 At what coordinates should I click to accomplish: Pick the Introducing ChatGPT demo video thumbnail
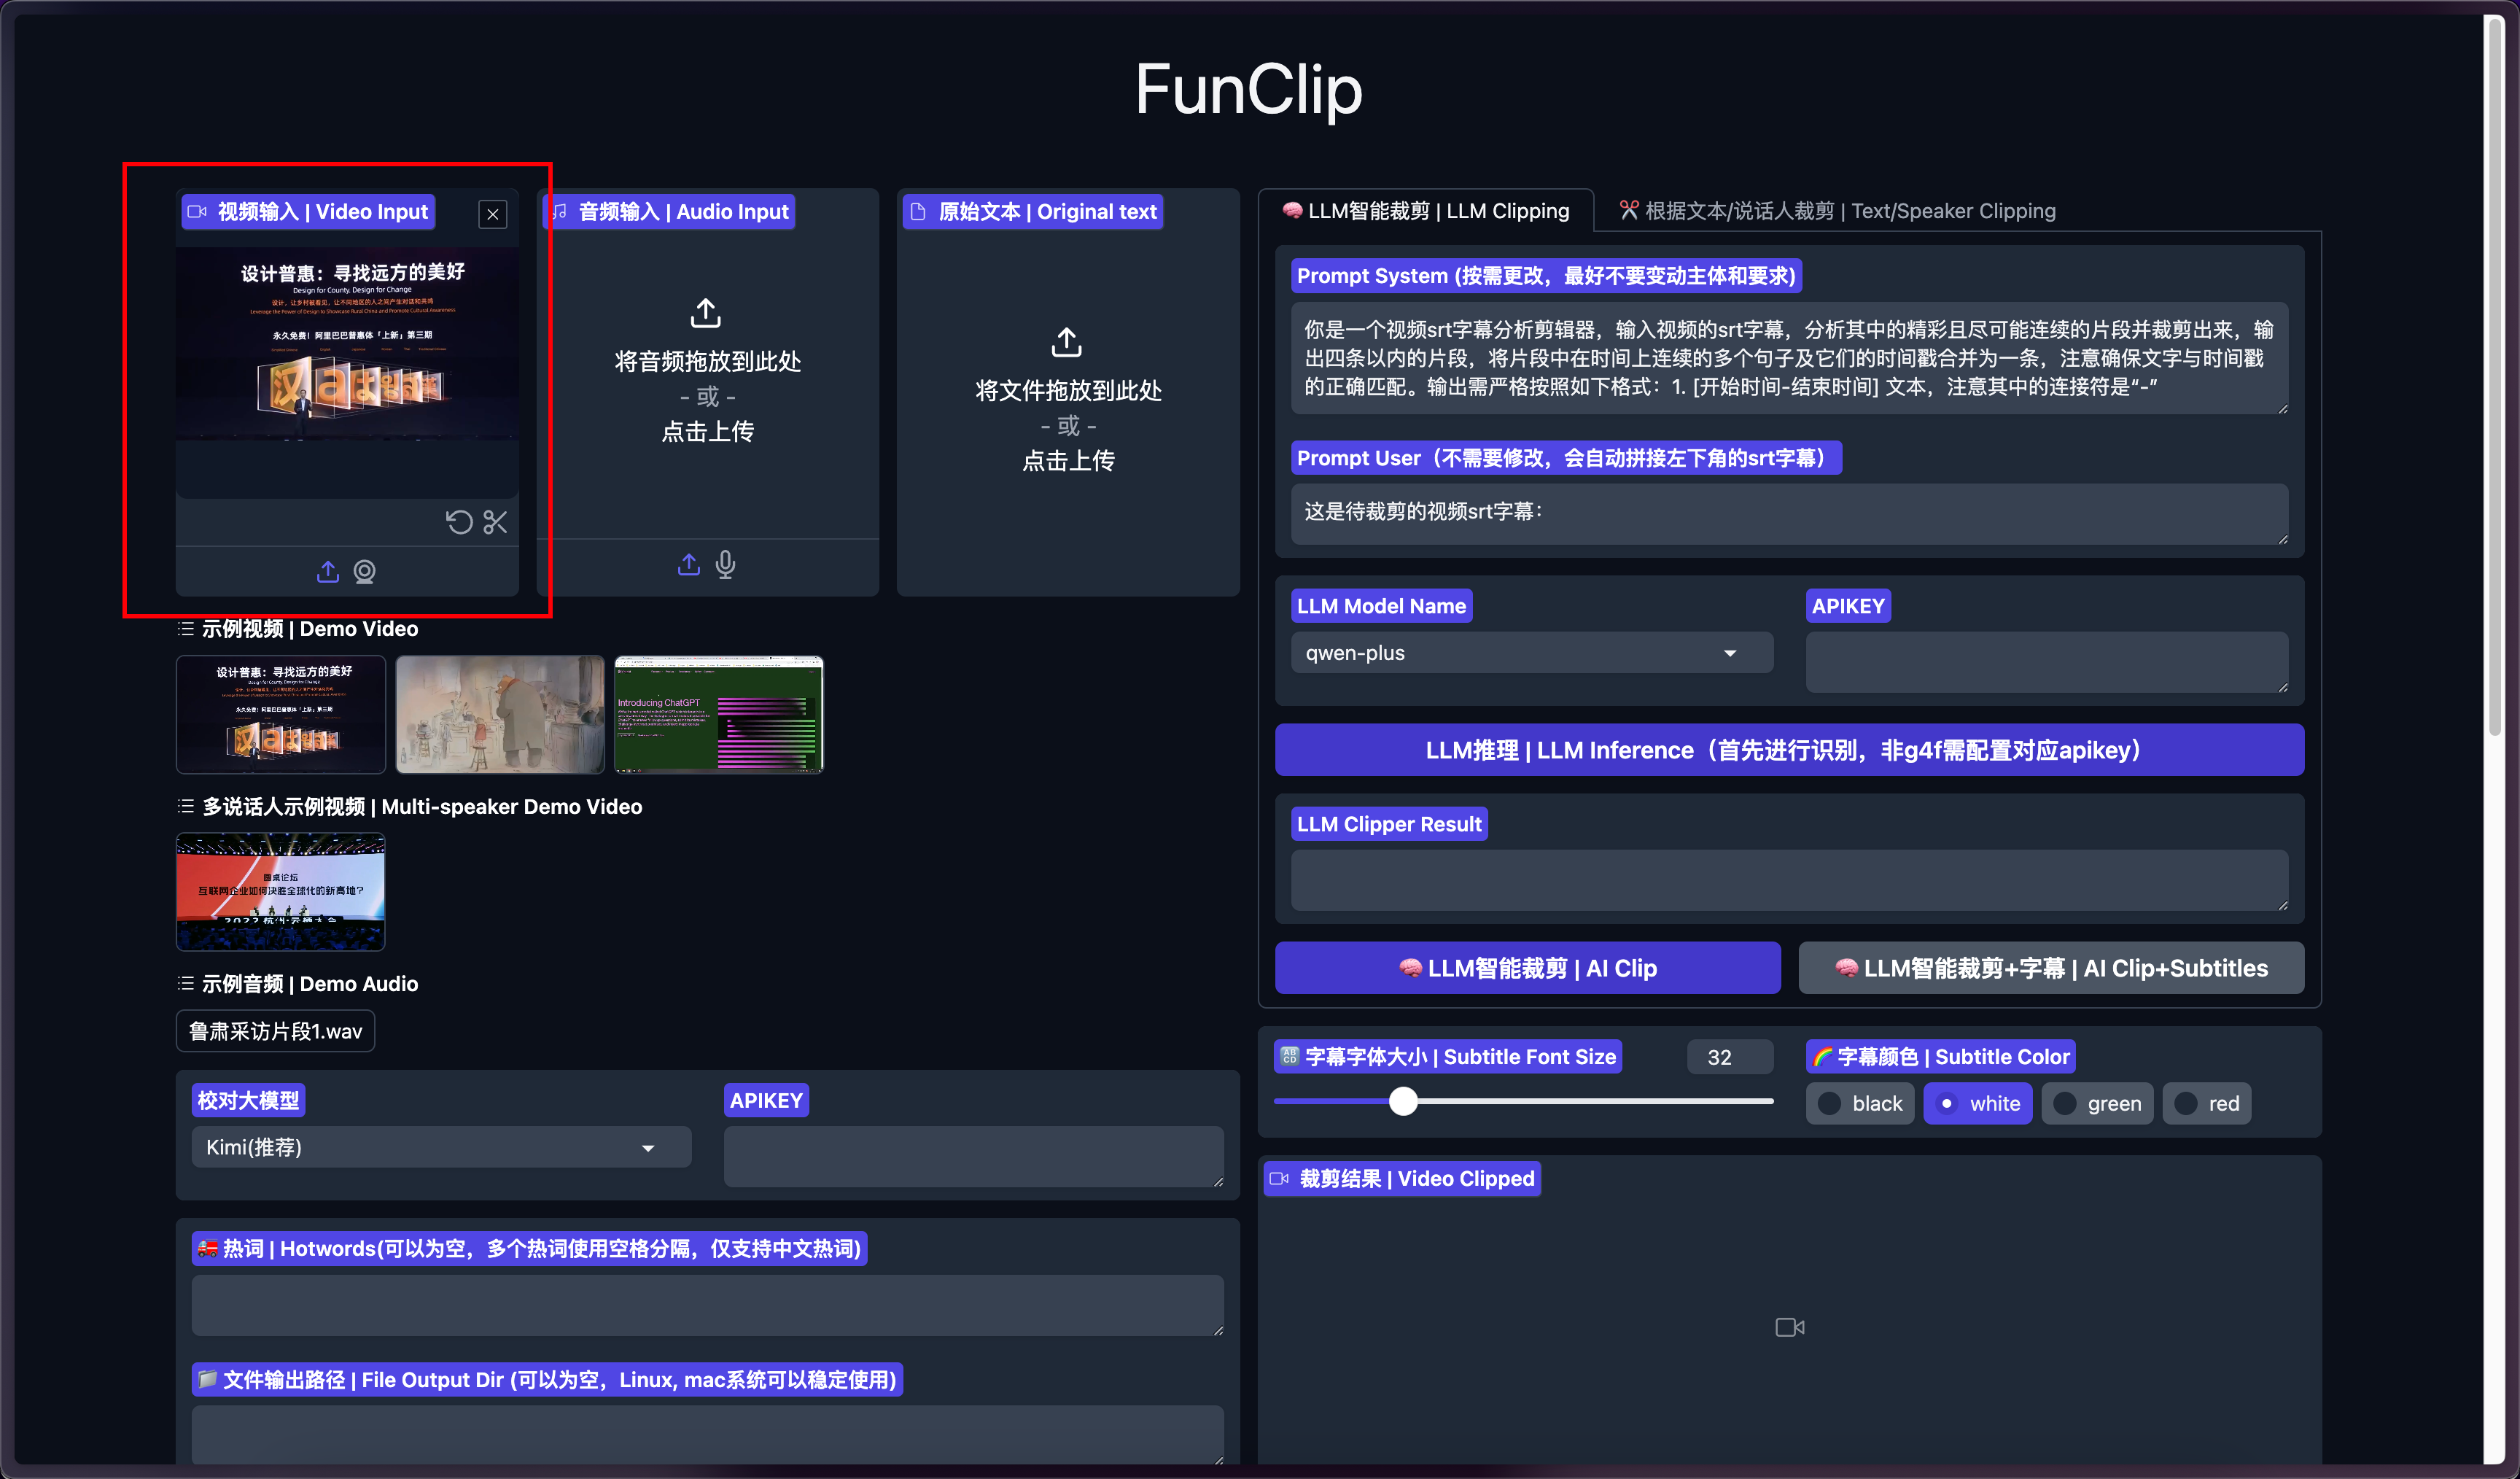[719, 714]
